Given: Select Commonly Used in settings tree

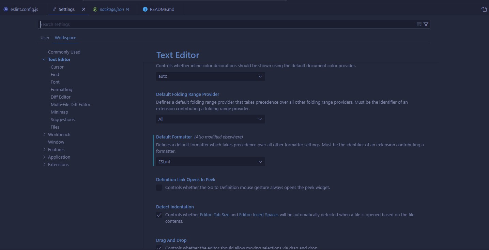Looking at the screenshot, I should (x=64, y=52).
